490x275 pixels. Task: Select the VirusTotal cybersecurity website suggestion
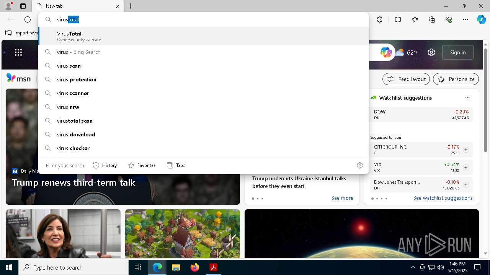click(x=203, y=36)
